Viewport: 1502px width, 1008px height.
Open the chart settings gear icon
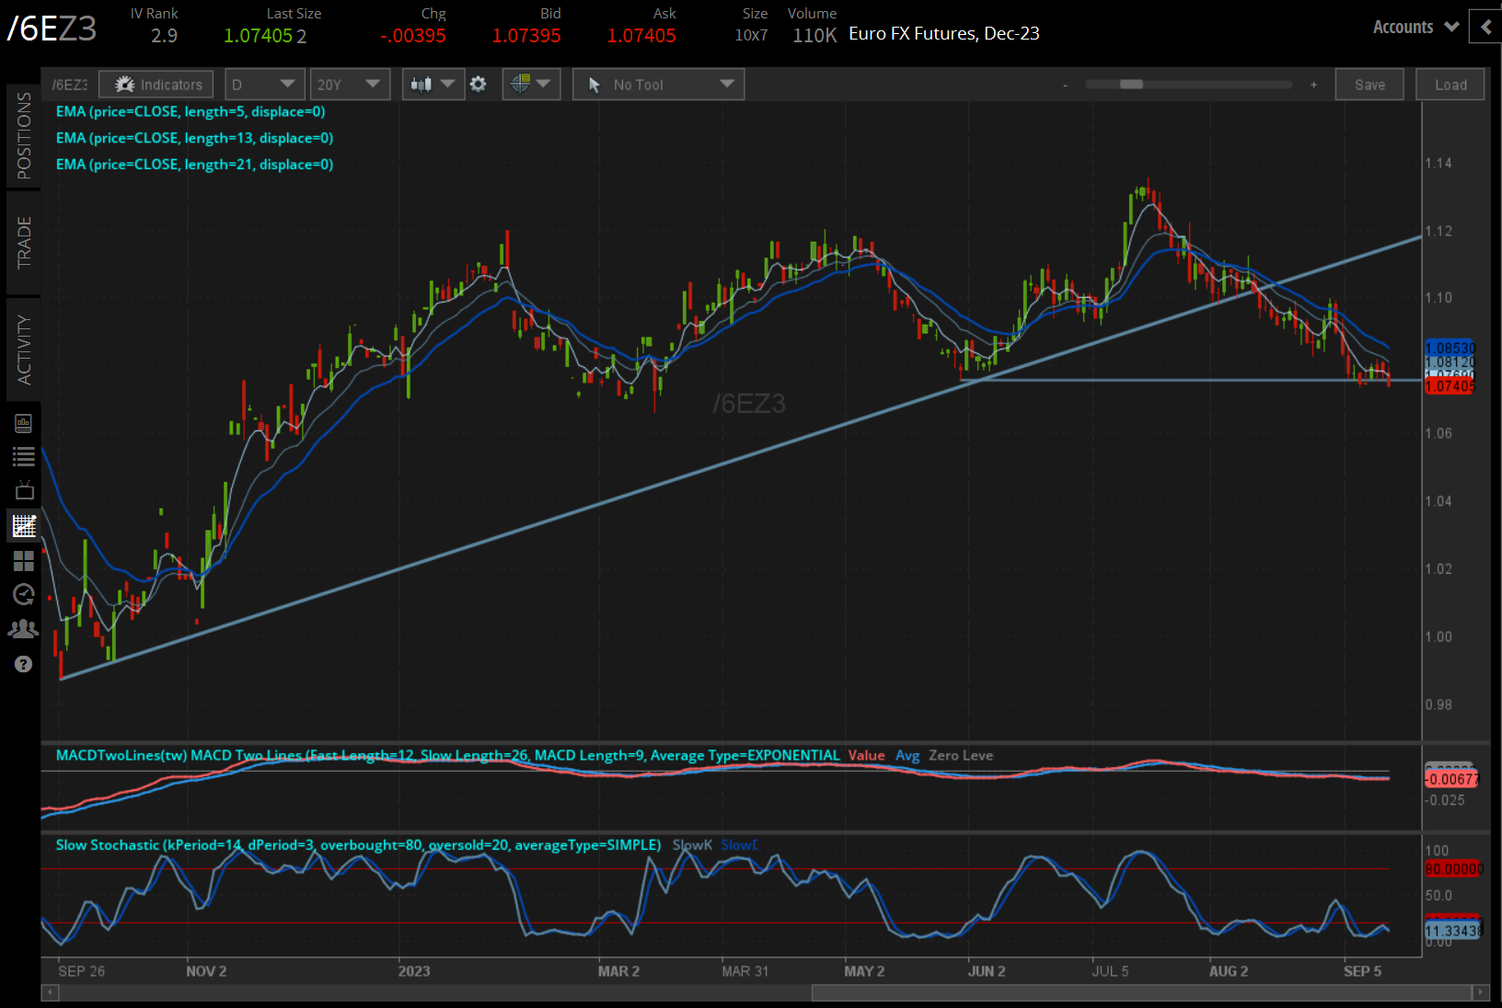(478, 85)
